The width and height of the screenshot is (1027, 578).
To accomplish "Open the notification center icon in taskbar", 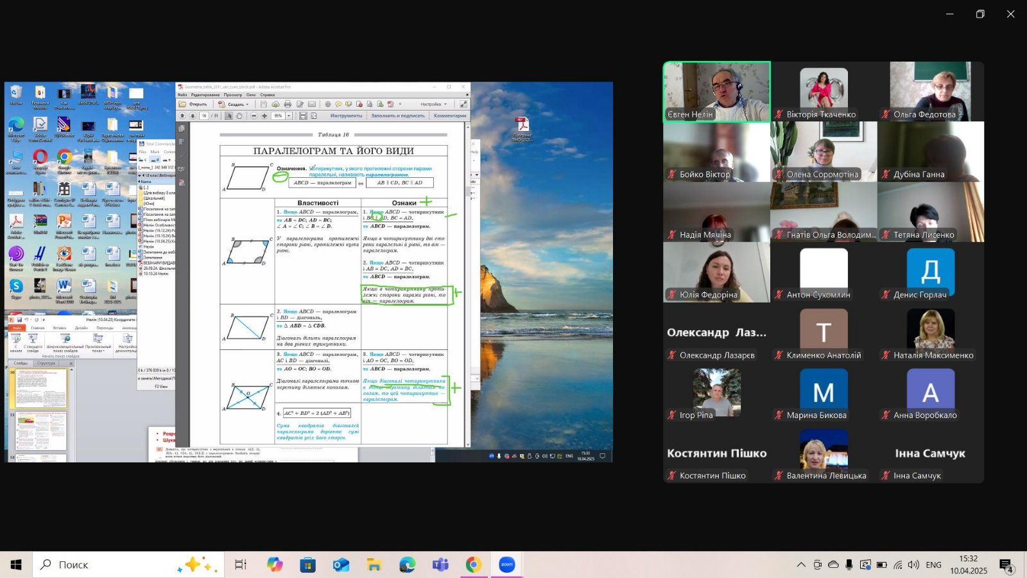I will click(1006, 565).
